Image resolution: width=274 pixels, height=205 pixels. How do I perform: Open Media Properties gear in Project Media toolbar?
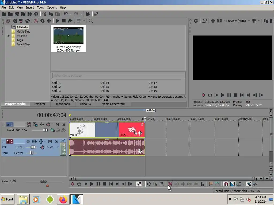coord(43,21)
